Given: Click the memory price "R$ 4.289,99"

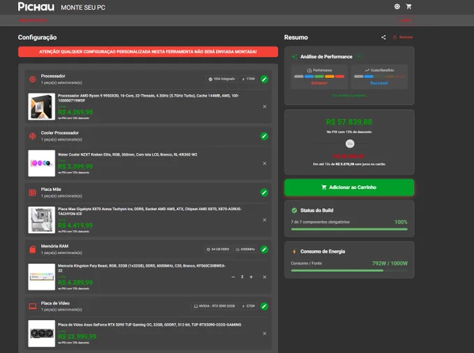Looking at the screenshot, I should [75, 283].
